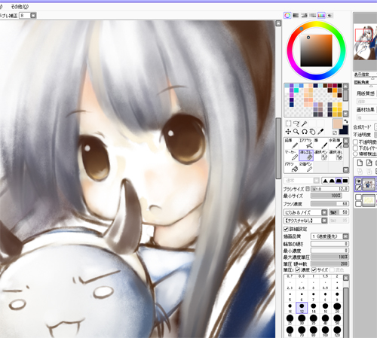The height and width of the screenshot is (338, 377).
Task: Adjust the ブラシサイズ brush size slider
Action: click(x=329, y=189)
